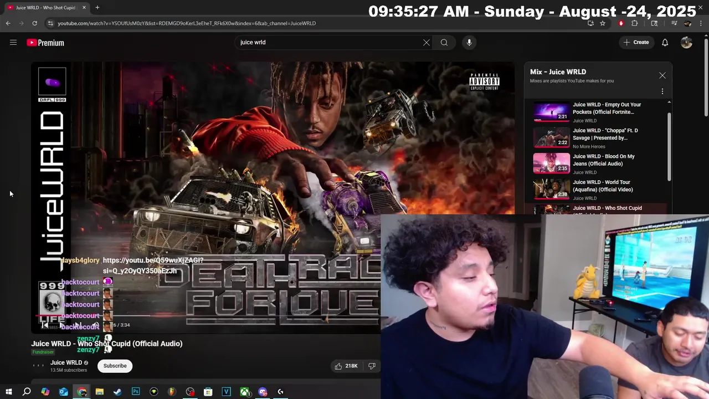Play 'Choppa Ft. D Savage' thumbnail
This screenshot has height=399, width=709.
[551, 137]
